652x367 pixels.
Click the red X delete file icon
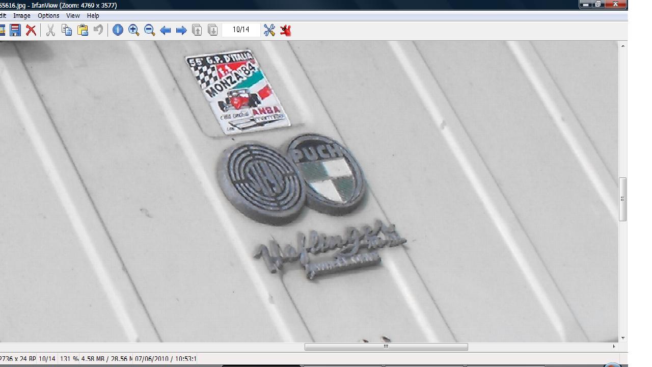point(31,30)
